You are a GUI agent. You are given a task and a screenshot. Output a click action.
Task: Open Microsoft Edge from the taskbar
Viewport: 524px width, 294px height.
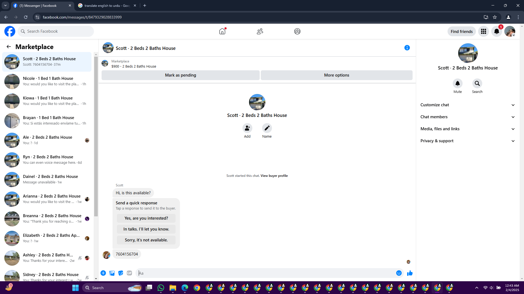[x=185, y=288]
